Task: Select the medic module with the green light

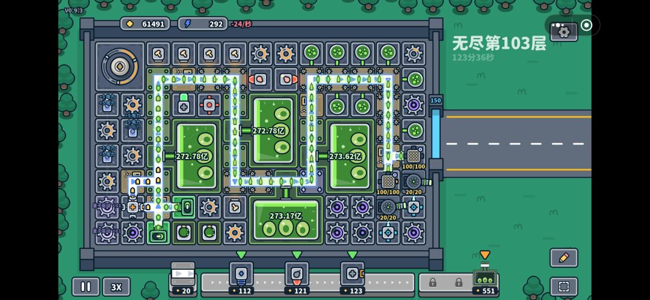Action: pos(184,105)
